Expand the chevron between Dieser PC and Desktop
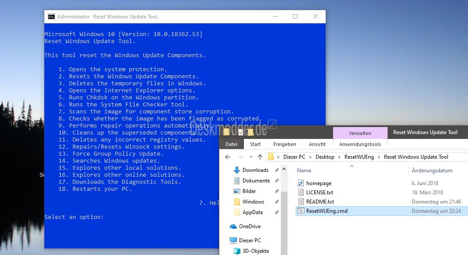The image size is (468, 255). (310, 157)
